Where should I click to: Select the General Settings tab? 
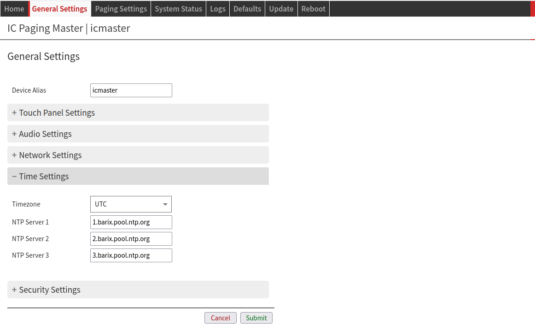tap(59, 9)
